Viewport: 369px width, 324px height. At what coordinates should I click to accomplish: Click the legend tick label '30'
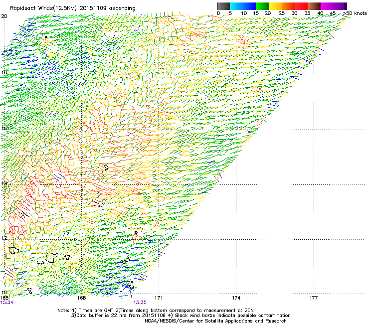pyautogui.click(x=294, y=13)
